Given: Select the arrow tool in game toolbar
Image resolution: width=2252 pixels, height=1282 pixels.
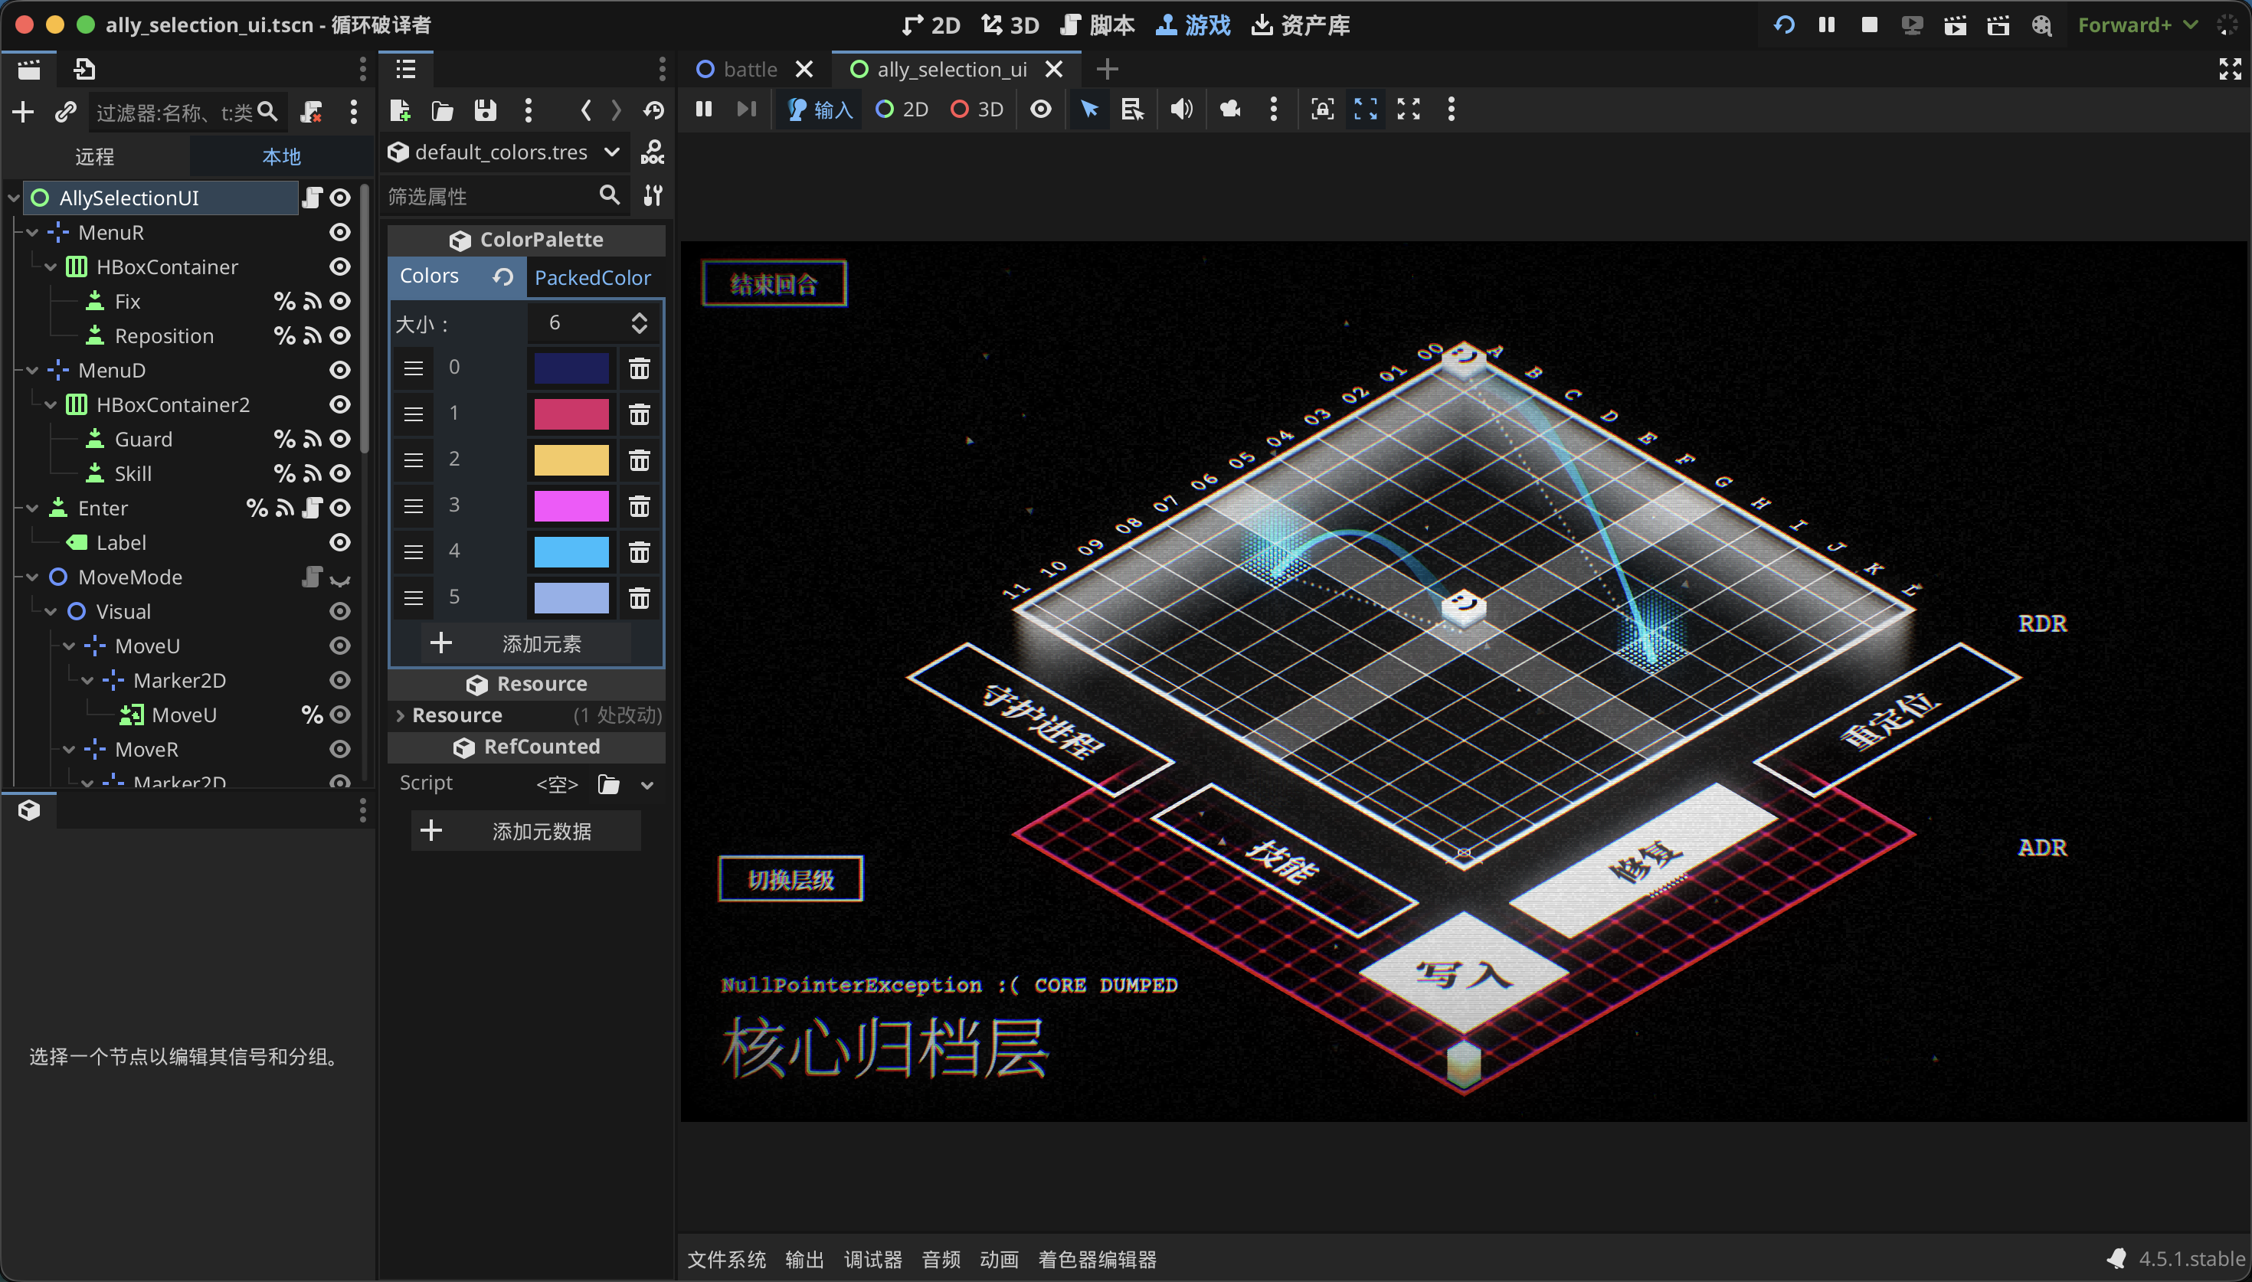Looking at the screenshot, I should tap(1089, 110).
